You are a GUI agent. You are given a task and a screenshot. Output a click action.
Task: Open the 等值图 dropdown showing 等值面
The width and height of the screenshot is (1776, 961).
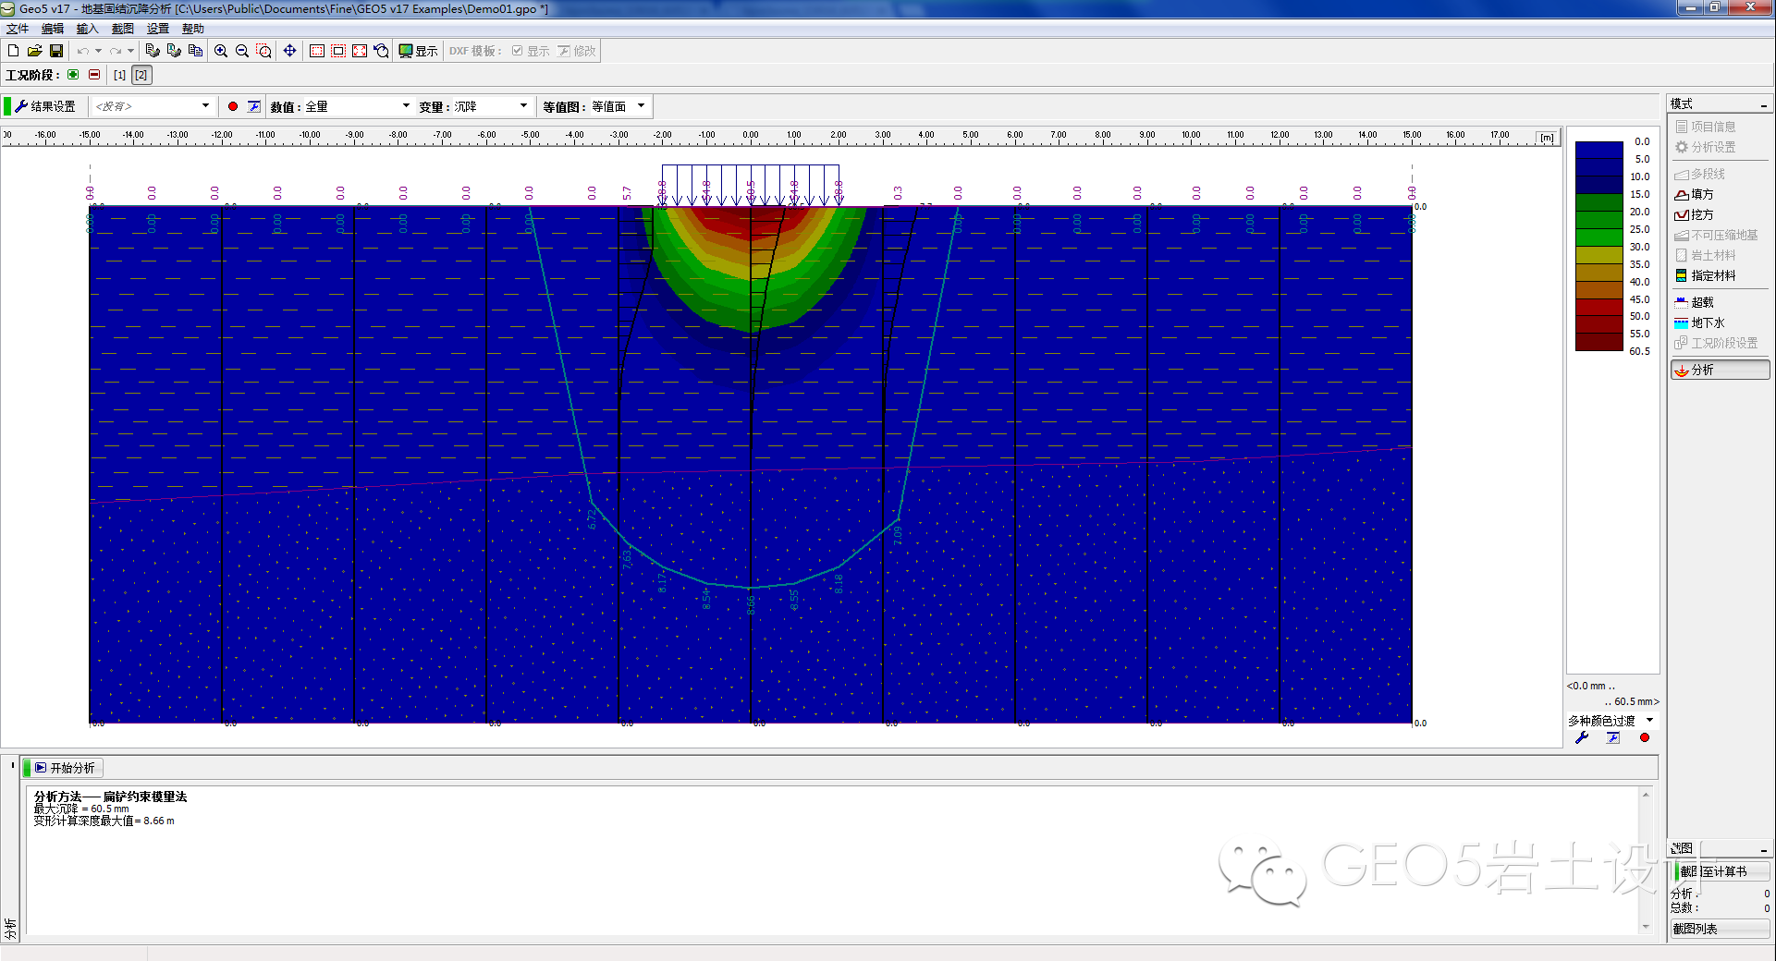tap(619, 106)
